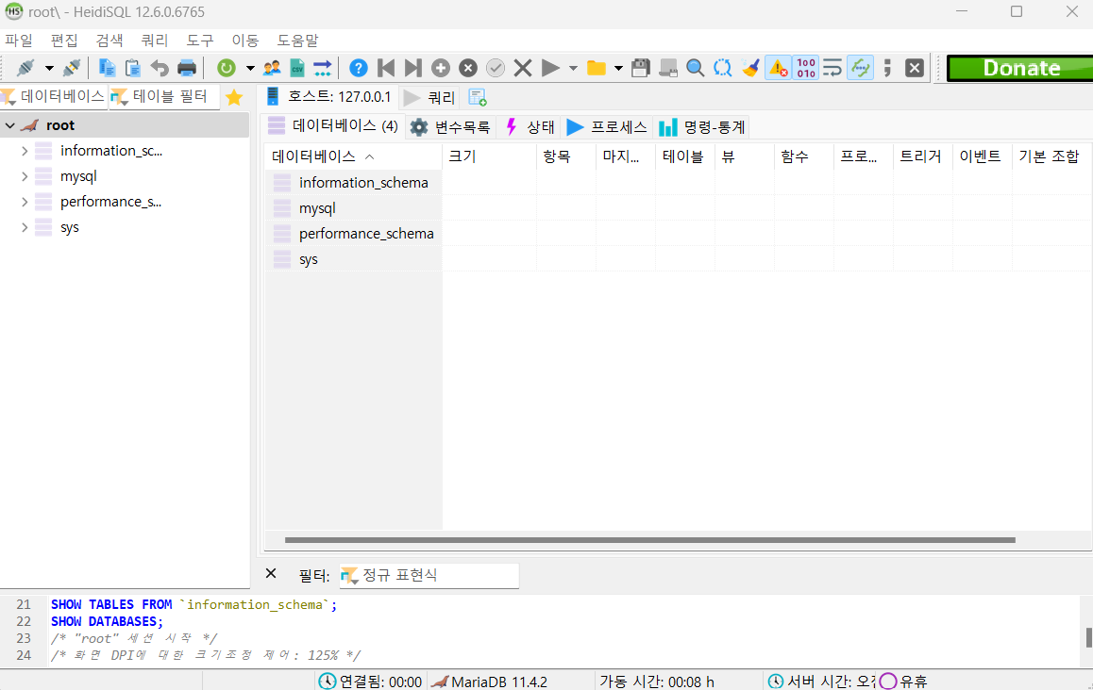The height and width of the screenshot is (690, 1093).
Task: Toggle the binary 100 010 display icon
Action: [806, 68]
